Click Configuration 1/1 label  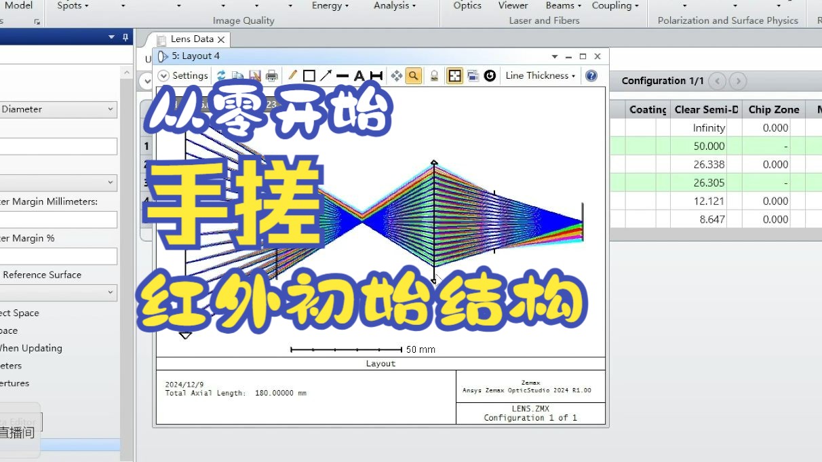[x=663, y=81]
